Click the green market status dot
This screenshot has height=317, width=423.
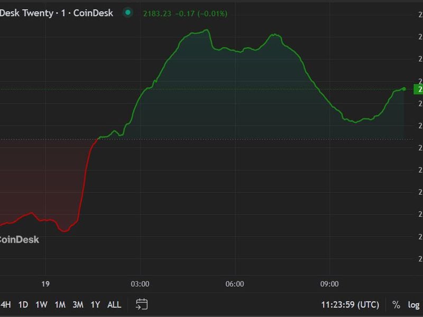[127, 13]
